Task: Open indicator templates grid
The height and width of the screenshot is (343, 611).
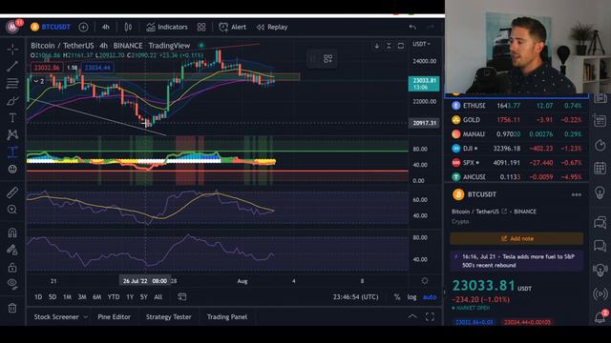Action: (201, 27)
